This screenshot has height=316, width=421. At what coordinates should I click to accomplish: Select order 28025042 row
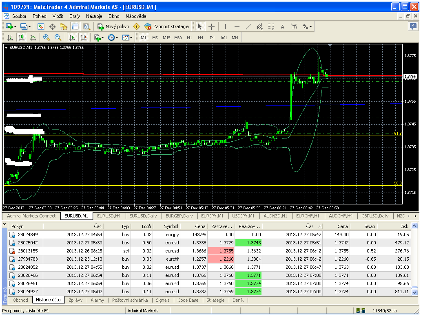coord(209,243)
